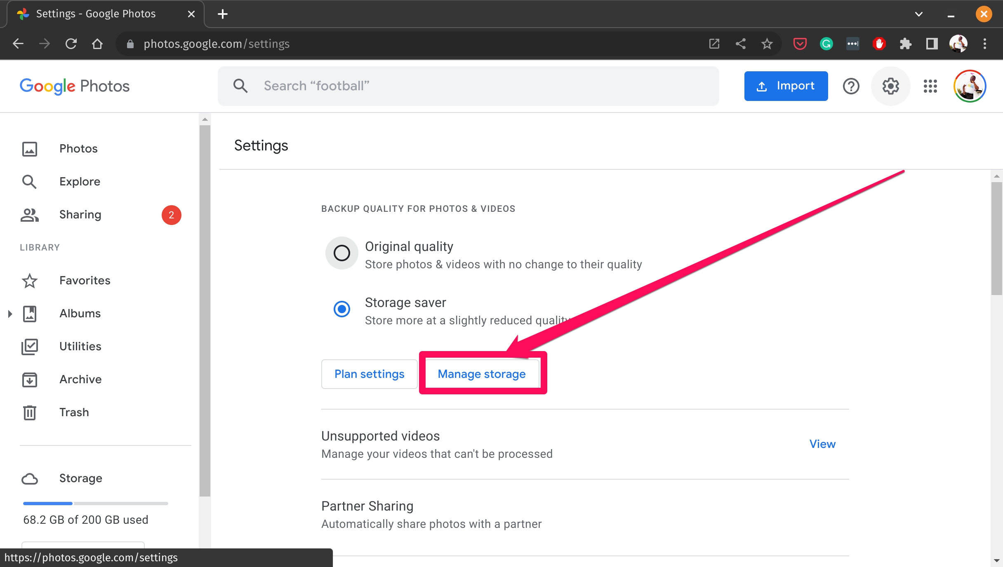Open the Google account avatar
Screen dimensions: 1003x567
[x=970, y=86]
